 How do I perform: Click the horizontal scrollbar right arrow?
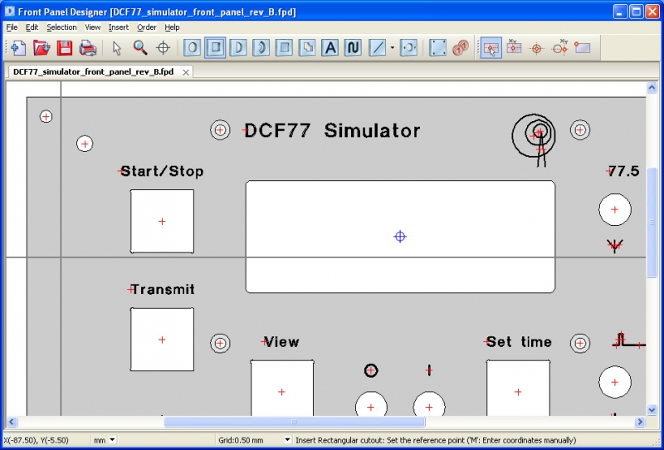click(x=640, y=422)
